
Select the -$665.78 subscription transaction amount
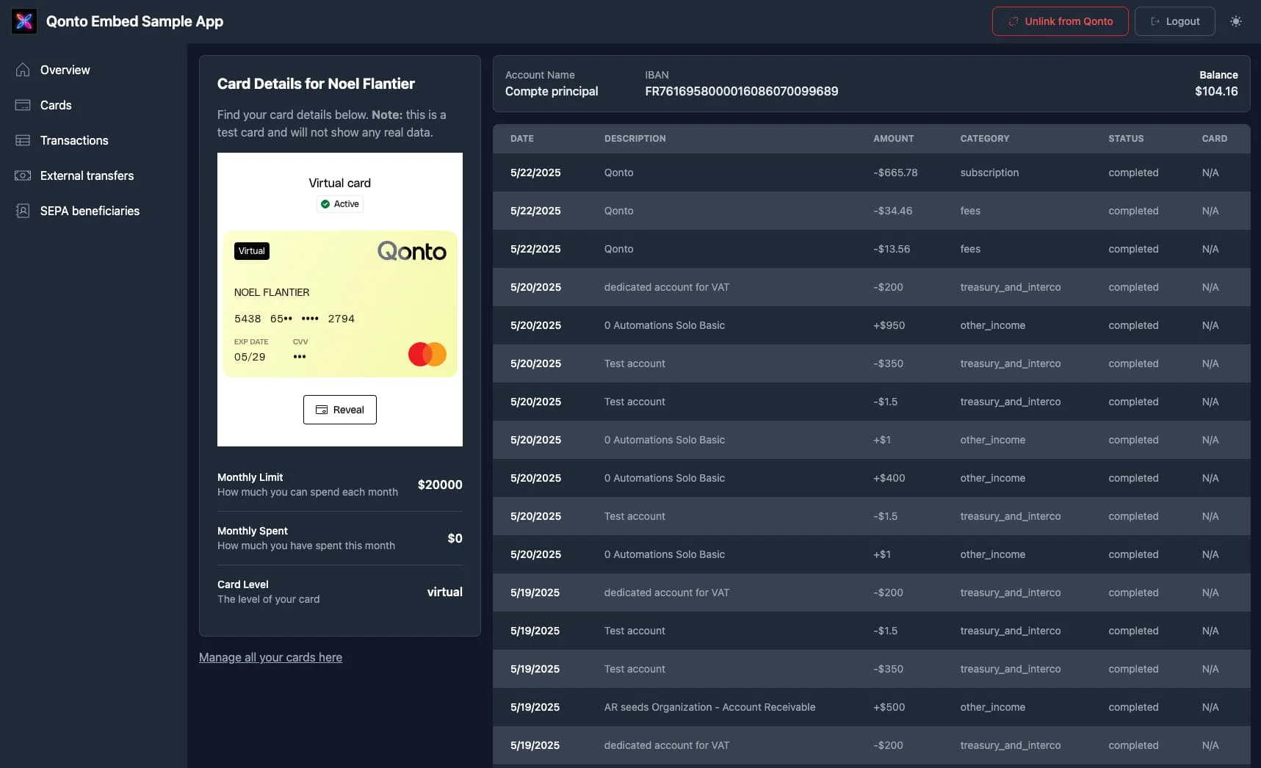pyautogui.click(x=895, y=173)
